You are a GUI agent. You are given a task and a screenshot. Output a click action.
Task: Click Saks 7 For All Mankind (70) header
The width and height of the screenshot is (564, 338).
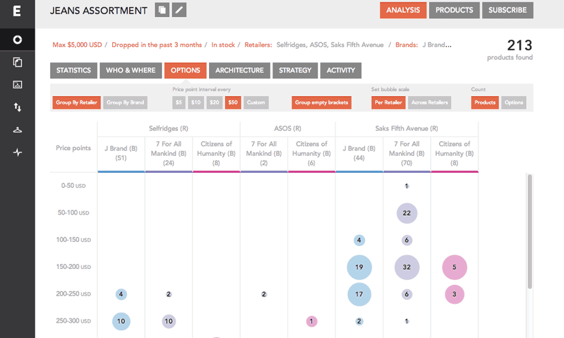[406, 153]
